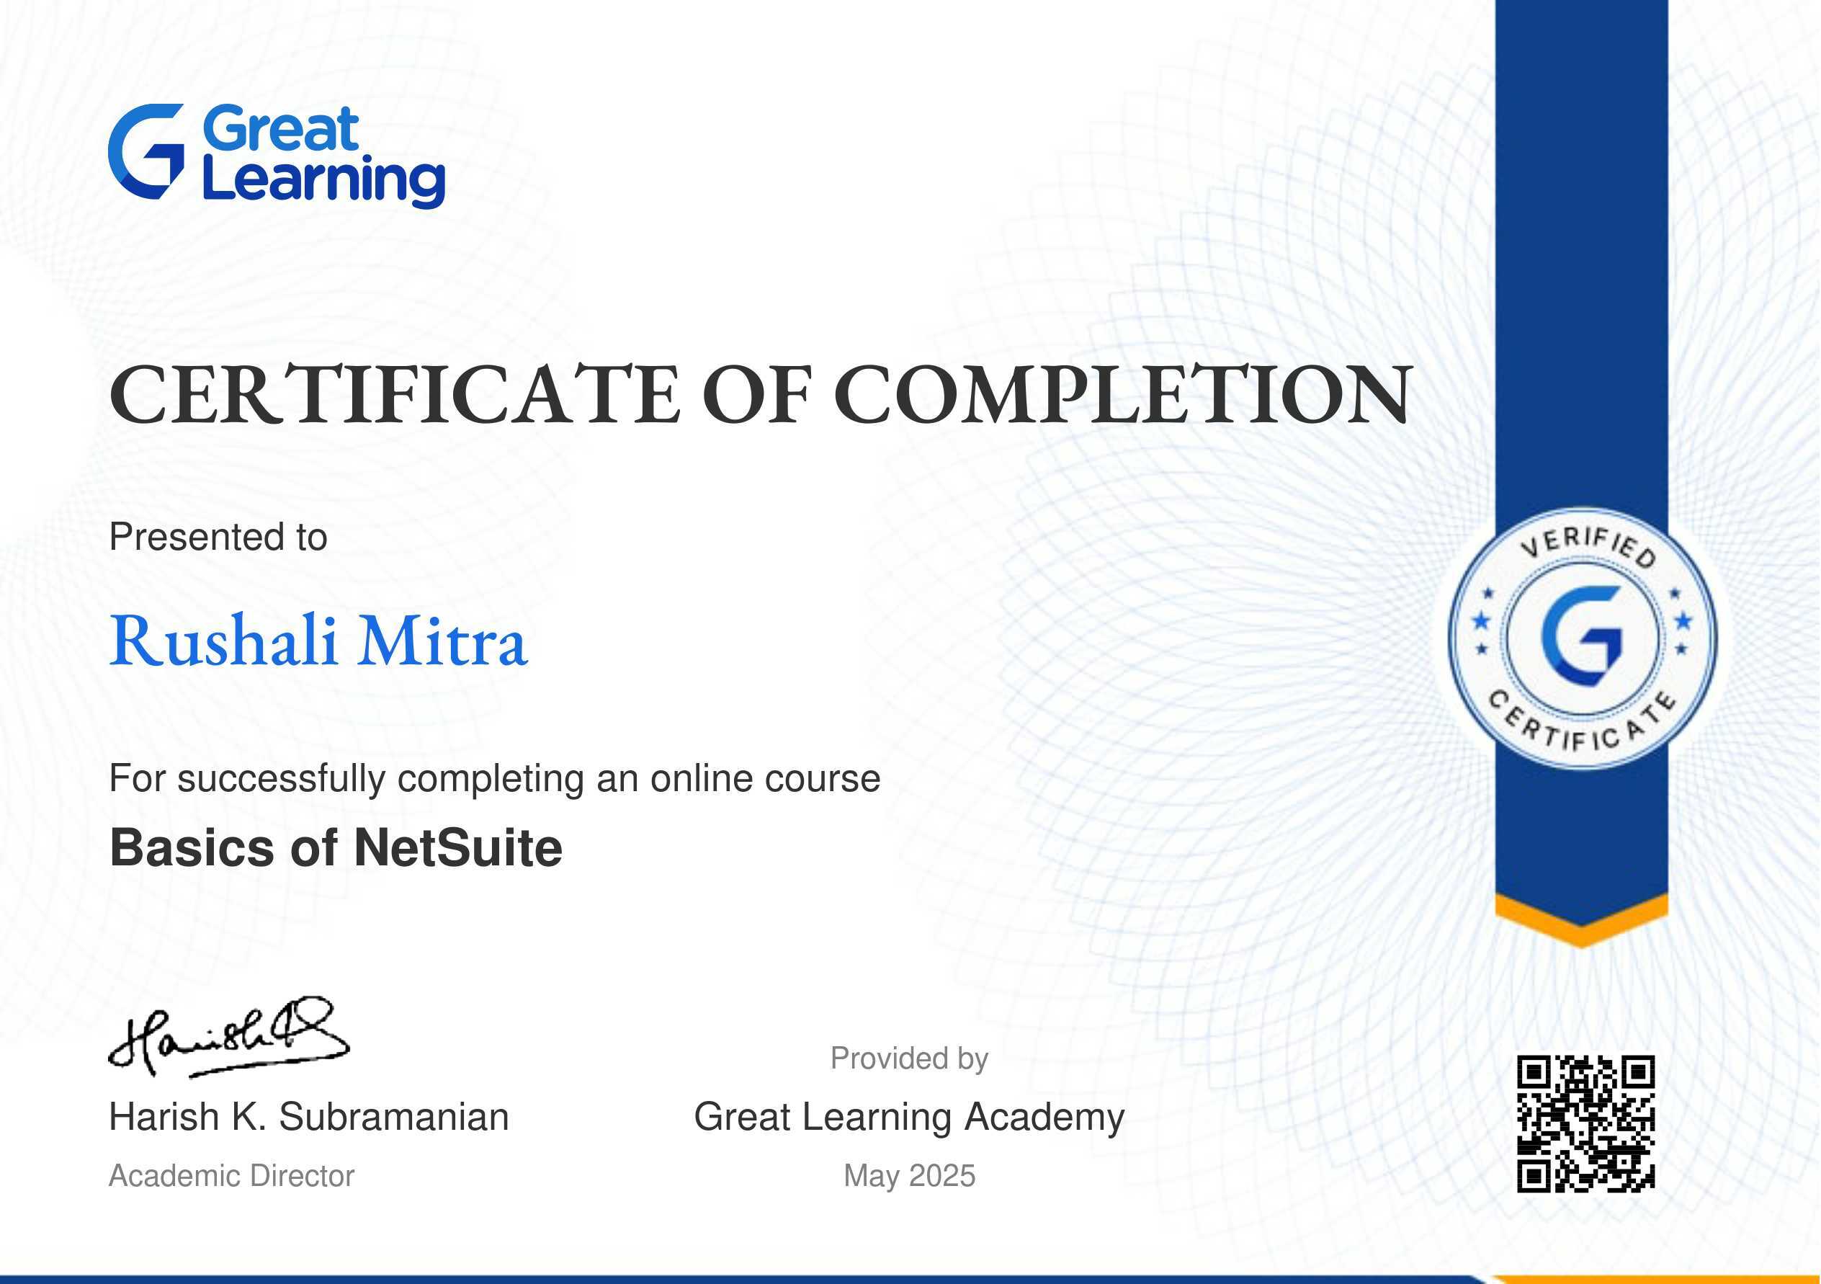This screenshot has height=1284, width=1821.
Task: Select the recipient name 'Rushali Mitra'
Action: (318, 641)
